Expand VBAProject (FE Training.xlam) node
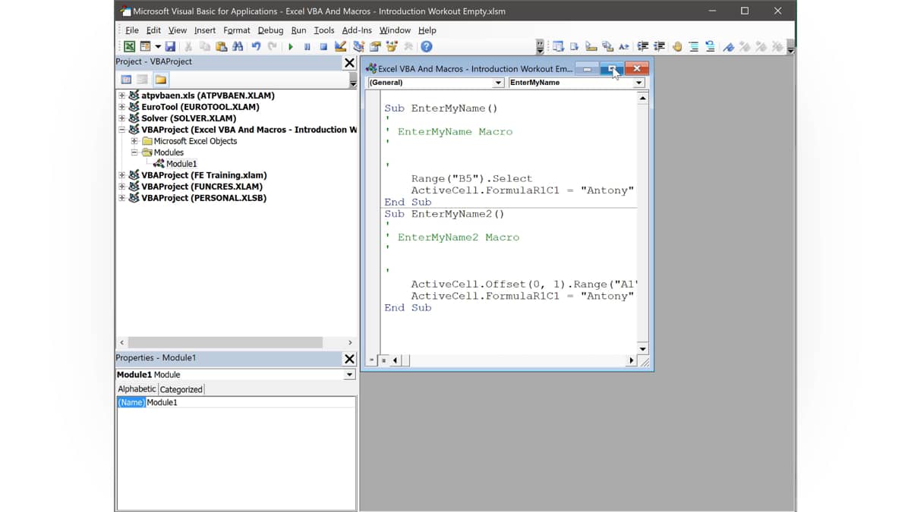Viewport: 911px width, 512px height. click(121, 175)
